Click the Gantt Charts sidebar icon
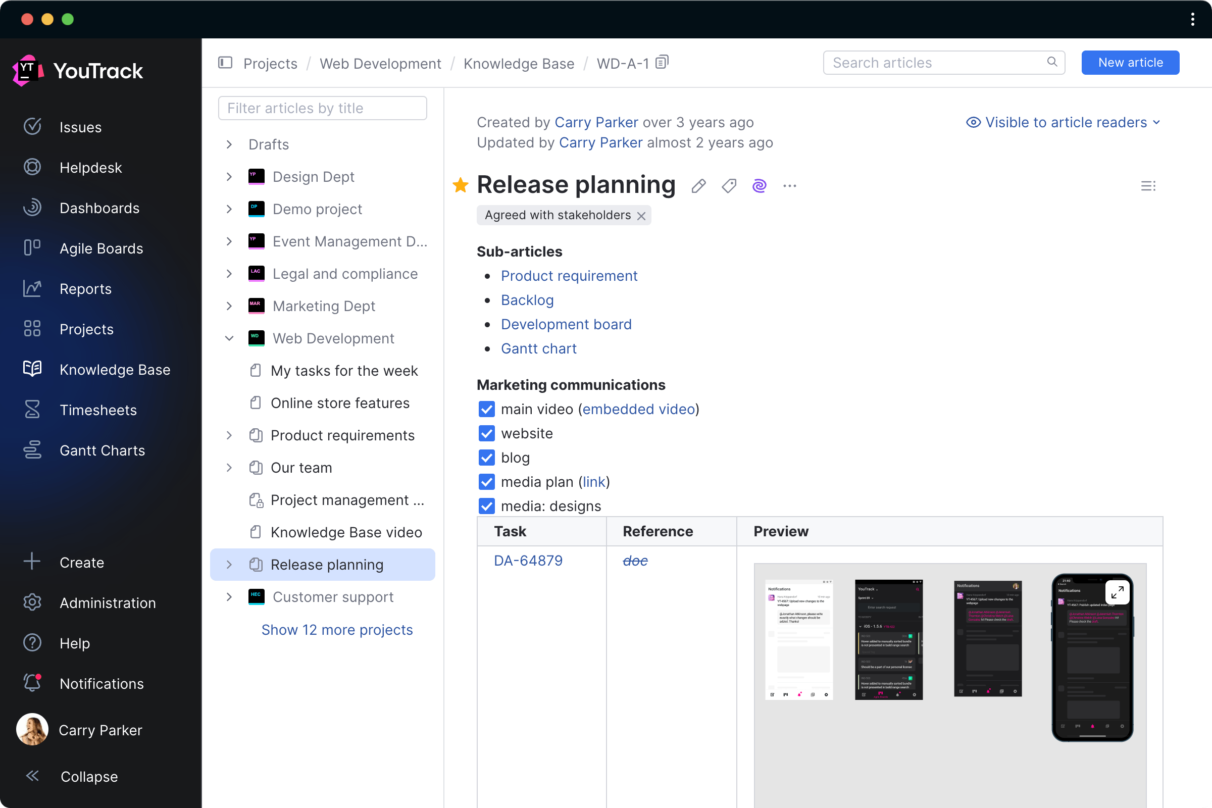The width and height of the screenshot is (1212, 808). click(32, 450)
